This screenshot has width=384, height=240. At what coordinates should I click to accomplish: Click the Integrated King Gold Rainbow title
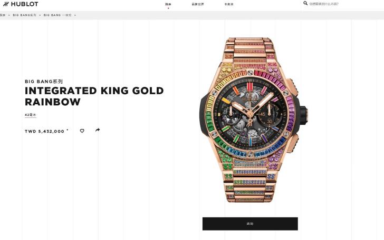click(94, 96)
